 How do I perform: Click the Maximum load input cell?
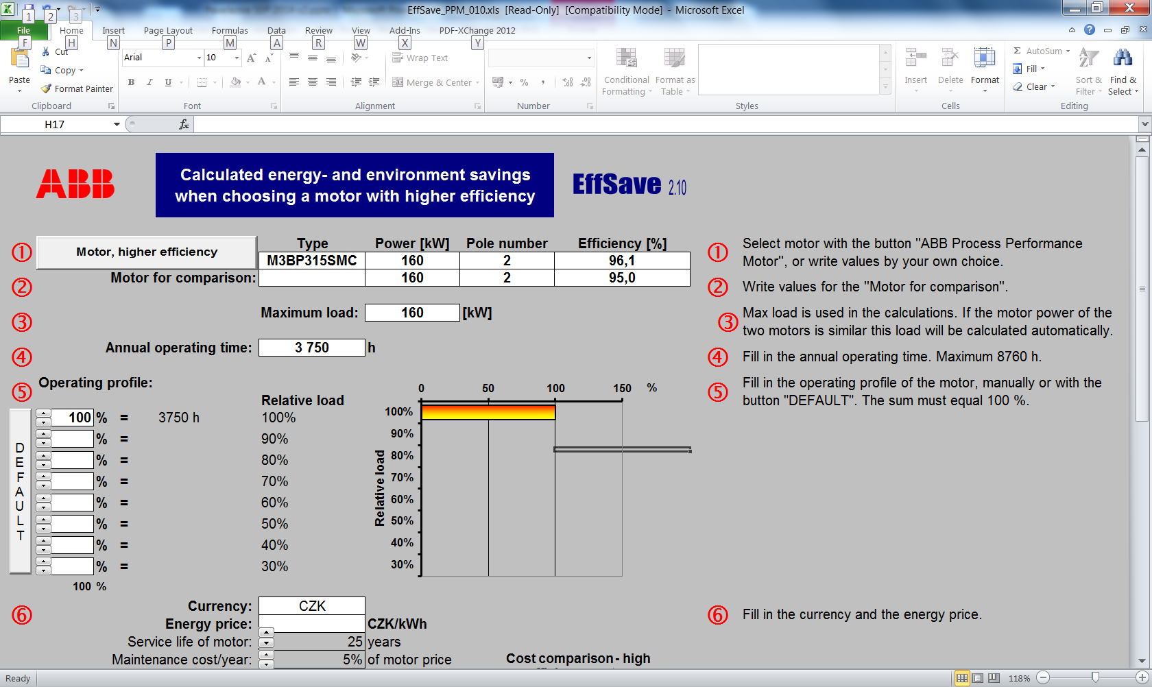412,313
